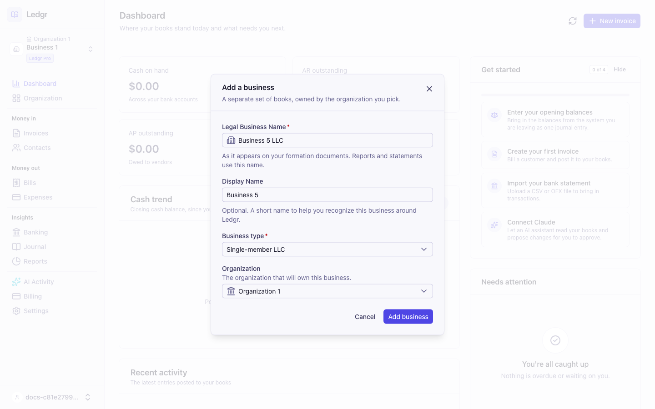Click the Add business button

pyautogui.click(x=408, y=317)
